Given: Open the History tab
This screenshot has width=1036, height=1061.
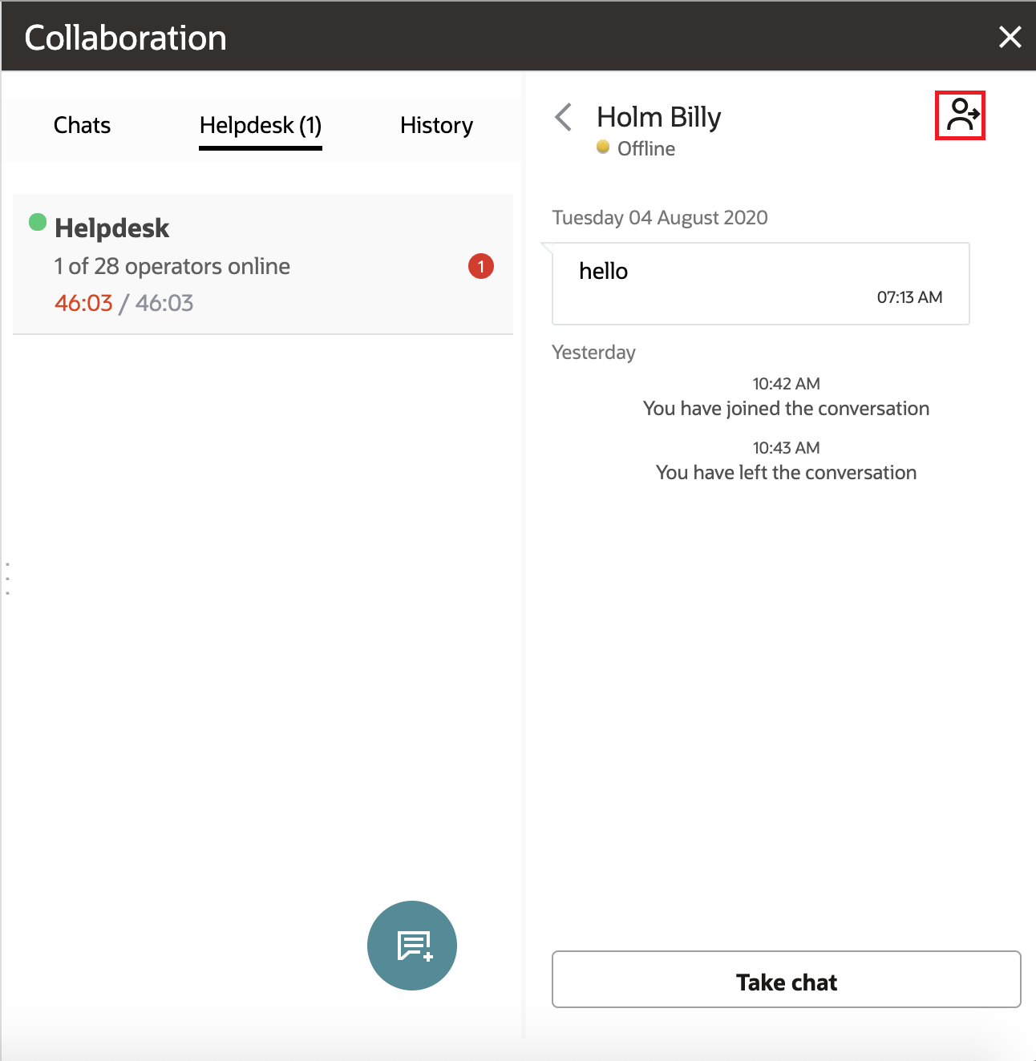Looking at the screenshot, I should pyautogui.click(x=436, y=125).
